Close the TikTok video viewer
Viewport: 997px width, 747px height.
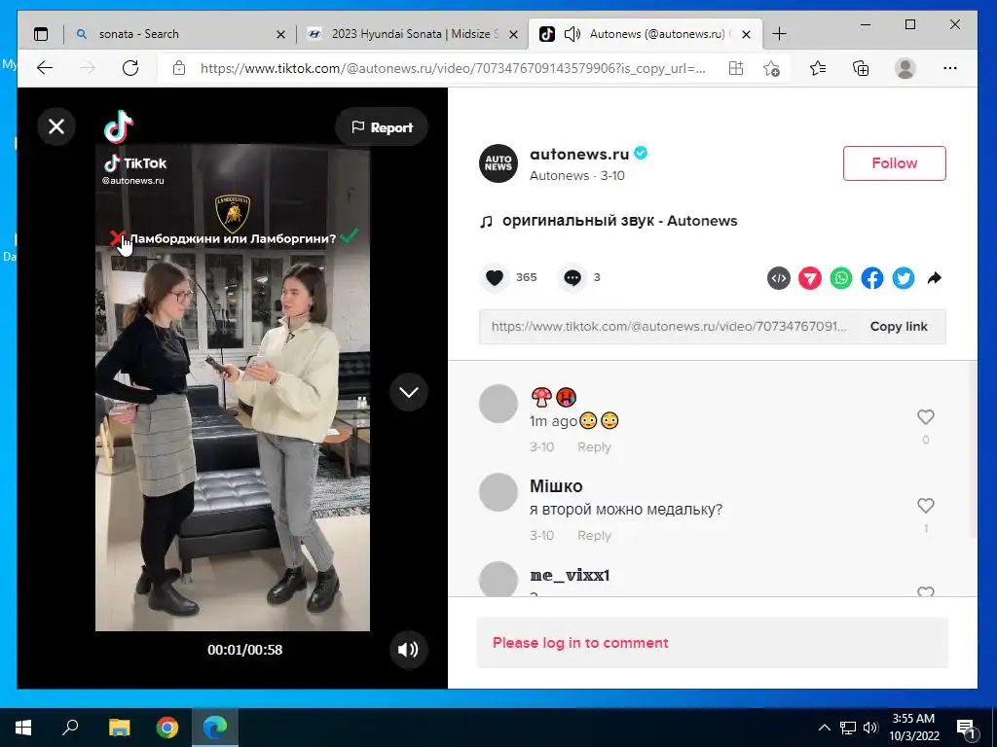click(x=56, y=126)
